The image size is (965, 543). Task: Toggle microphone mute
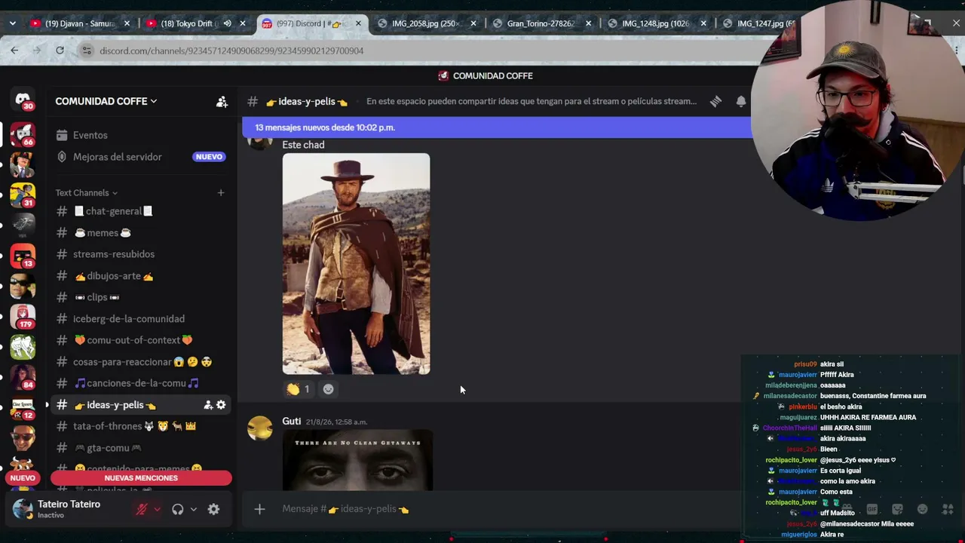pyautogui.click(x=141, y=509)
